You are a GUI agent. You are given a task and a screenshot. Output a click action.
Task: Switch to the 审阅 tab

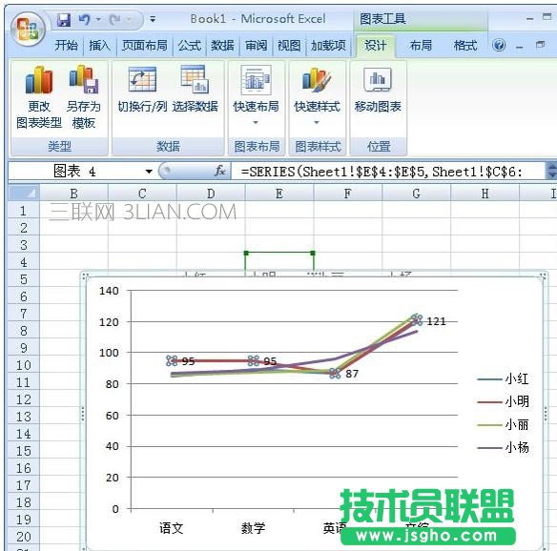click(257, 46)
